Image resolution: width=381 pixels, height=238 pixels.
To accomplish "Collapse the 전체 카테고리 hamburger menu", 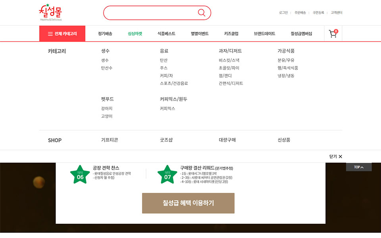I will (62, 34).
